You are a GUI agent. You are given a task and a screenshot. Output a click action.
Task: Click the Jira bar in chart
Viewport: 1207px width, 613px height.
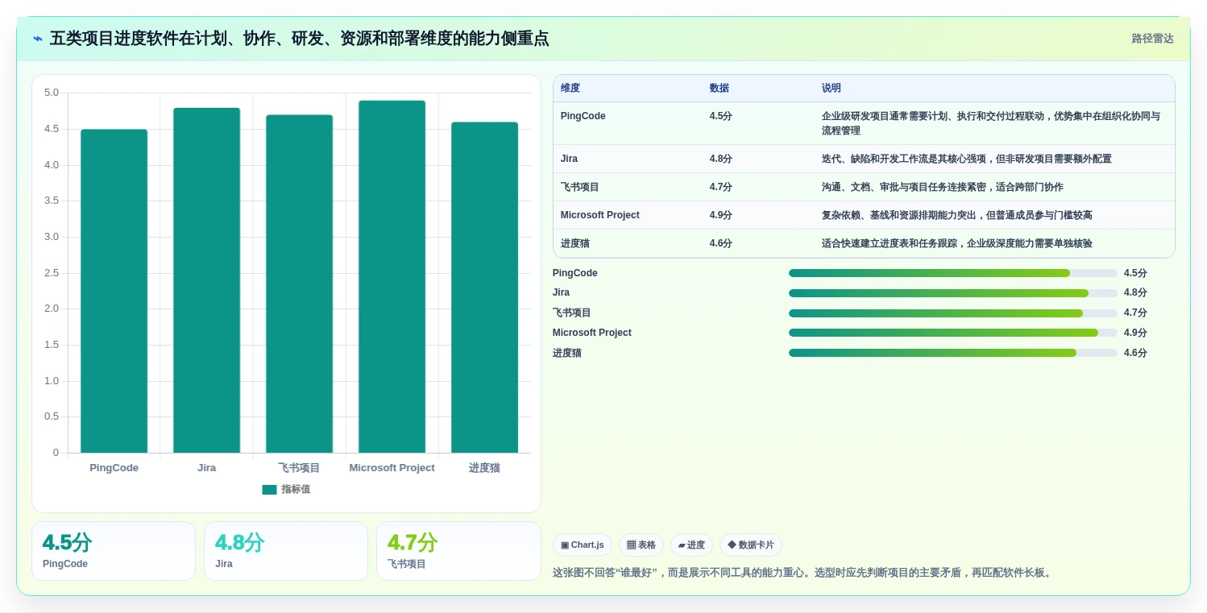(206, 280)
